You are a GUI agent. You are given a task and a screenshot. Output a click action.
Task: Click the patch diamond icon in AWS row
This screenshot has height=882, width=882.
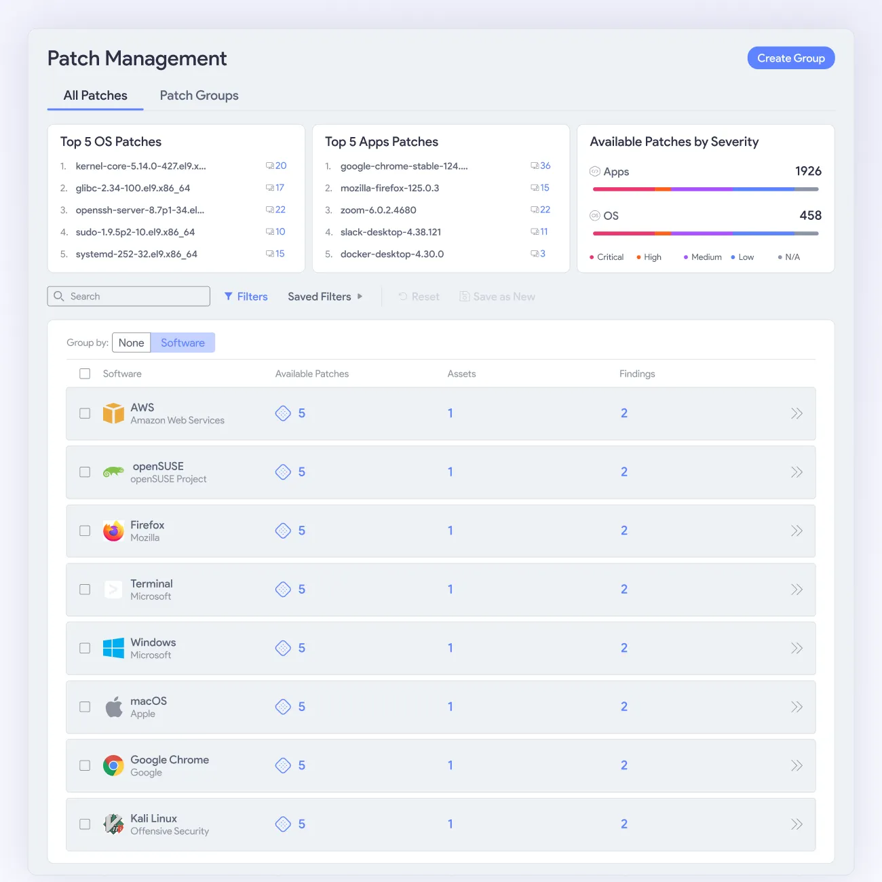(283, 413)
